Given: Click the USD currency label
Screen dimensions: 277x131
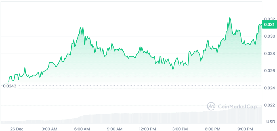Looking at the screenshot, I should pyautogui.click(x=271, y=122).
